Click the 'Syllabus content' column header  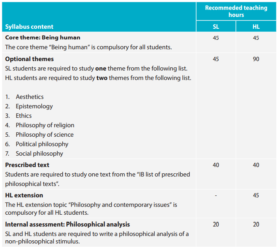[29, 27]
